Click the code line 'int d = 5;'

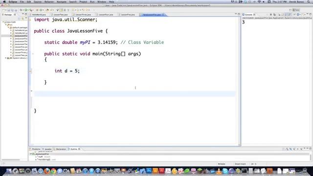tap(67, 71)
